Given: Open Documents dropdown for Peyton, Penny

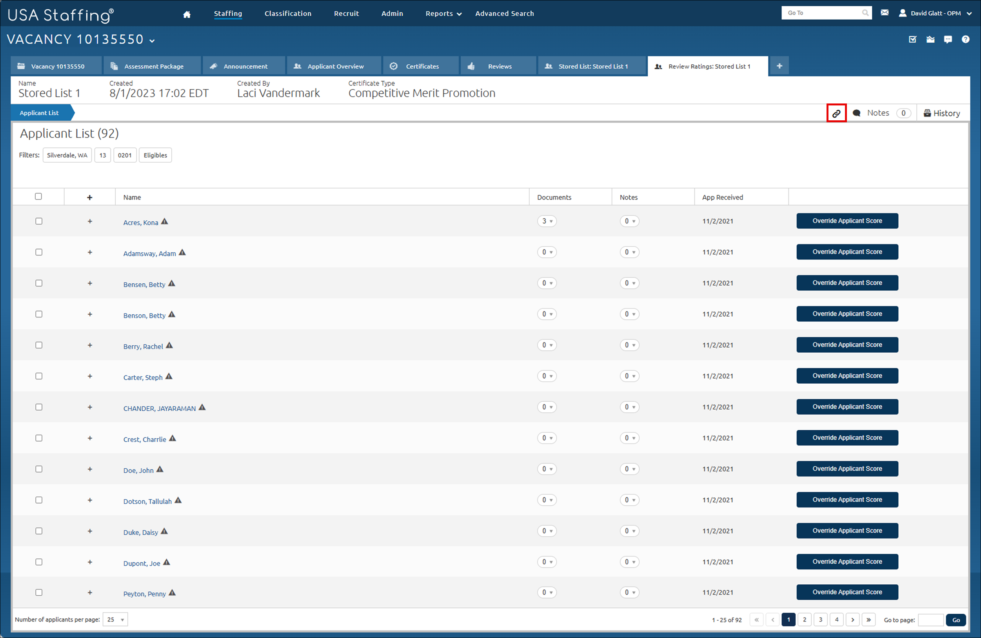Looking at the screenshot, I should click(x=547, y=592).
